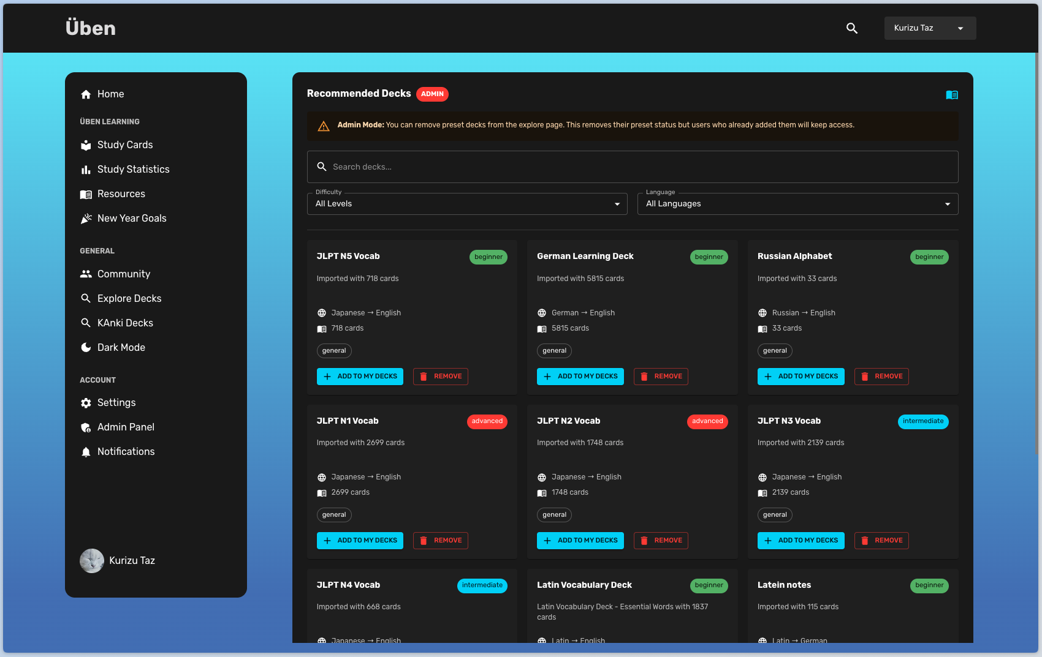
Task: Click the globe icon beside Russian → English
Action: click(762, 313)
